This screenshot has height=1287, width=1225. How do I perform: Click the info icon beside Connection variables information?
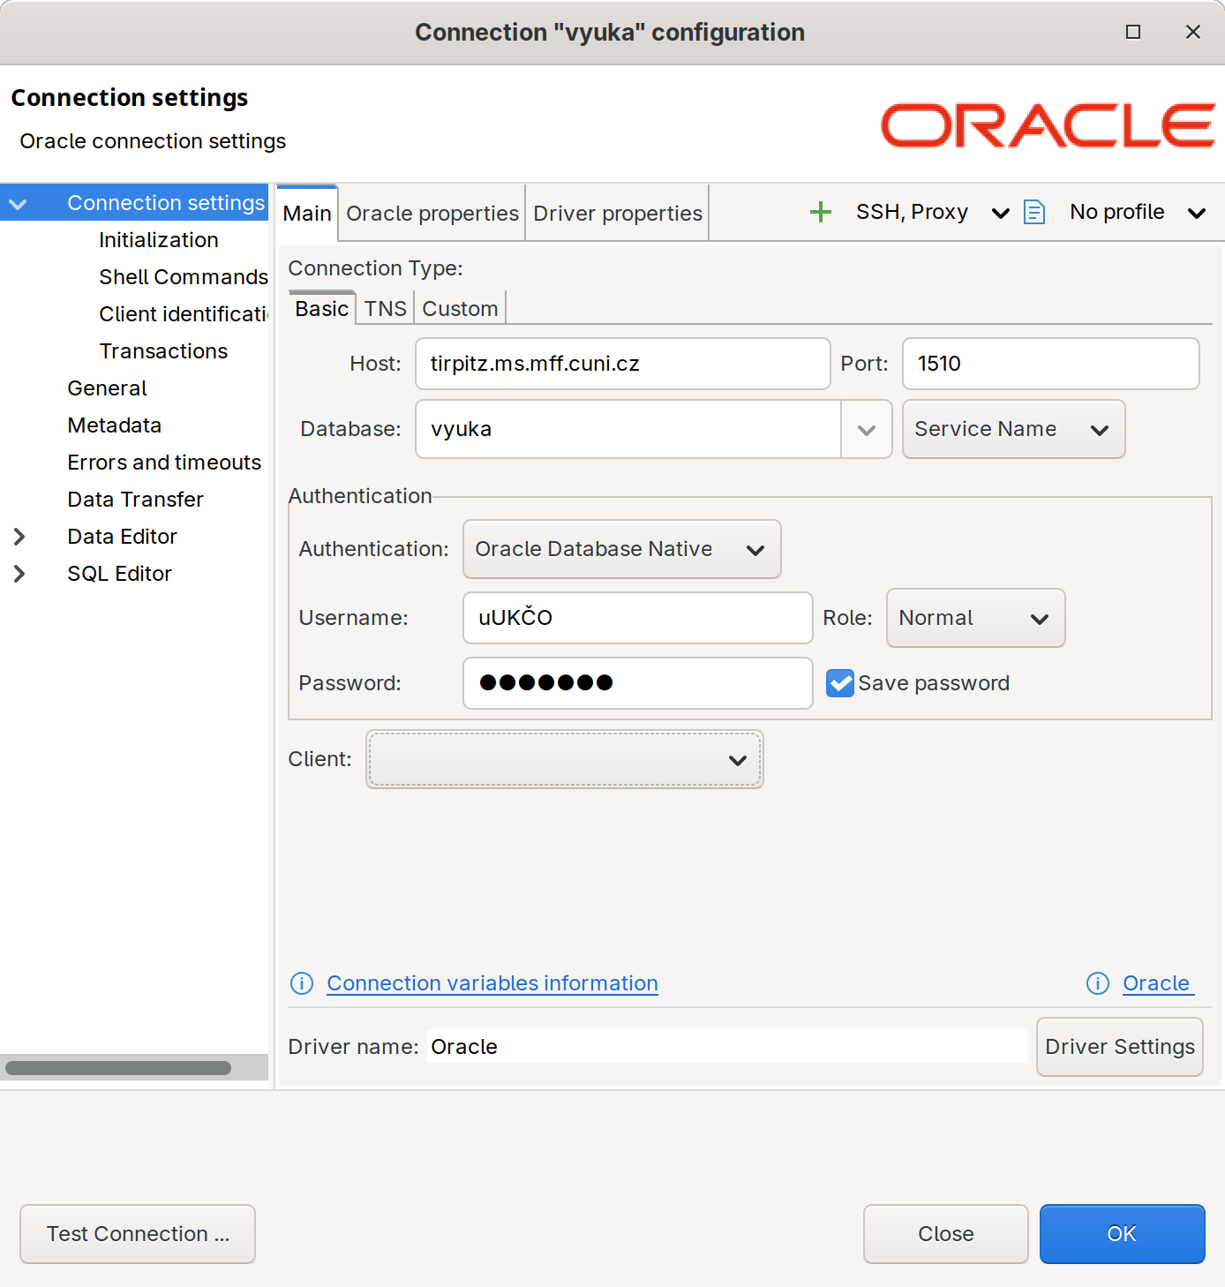tap(301, 983)
